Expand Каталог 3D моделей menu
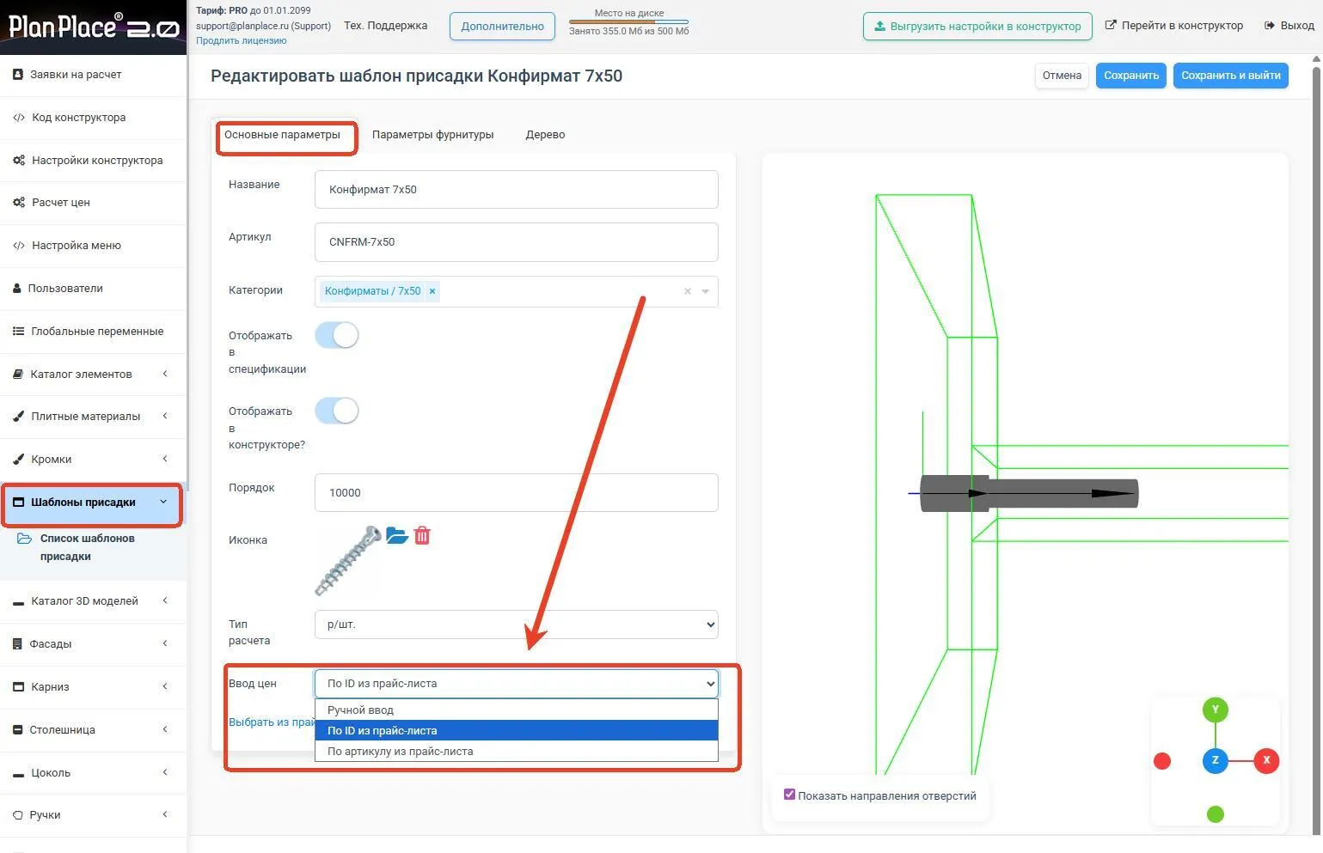The image size is (1323, 853). [93, 601]
